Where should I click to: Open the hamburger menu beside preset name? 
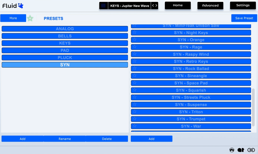103,6
